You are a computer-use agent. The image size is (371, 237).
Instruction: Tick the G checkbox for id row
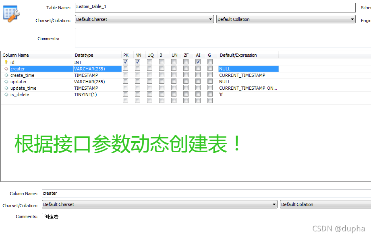pyautogui.click(x=210, y=62)
